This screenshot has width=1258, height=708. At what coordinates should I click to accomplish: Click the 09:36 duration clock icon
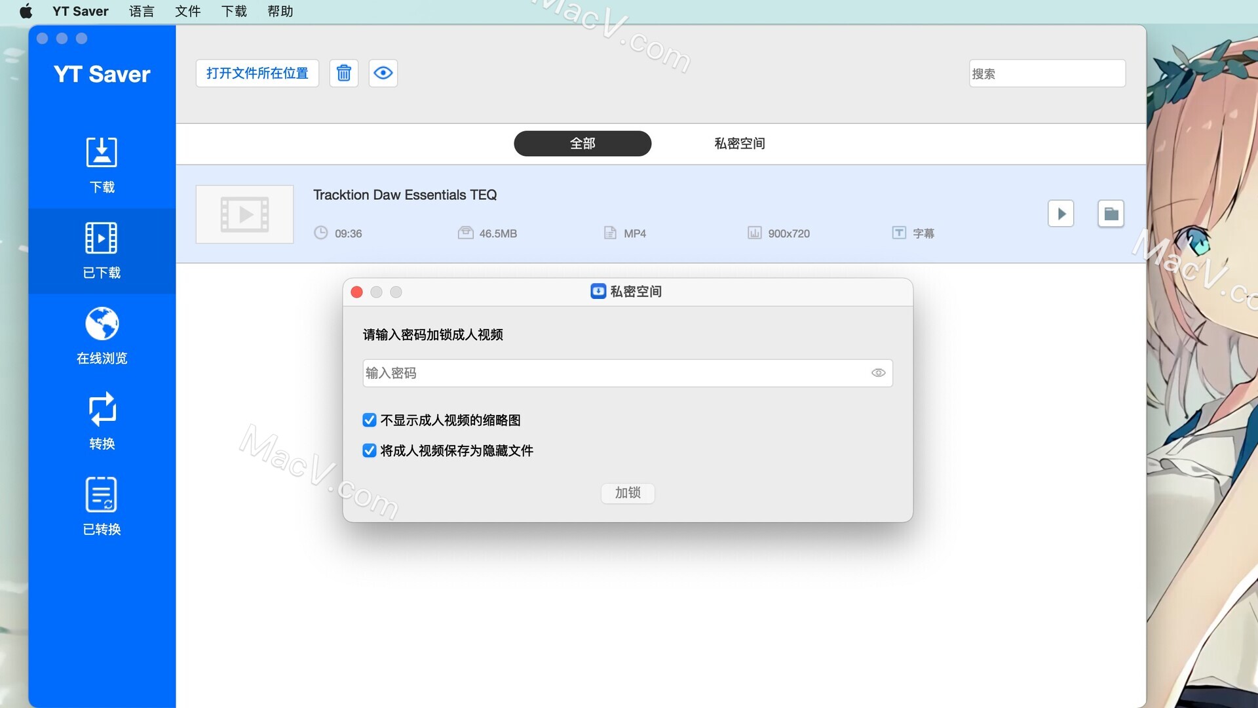click(x=320, y=233)
